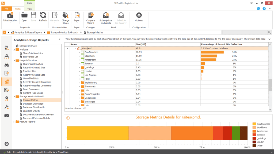
Task: Click the Data contextual tab header
Action: [x=29, y=3]
